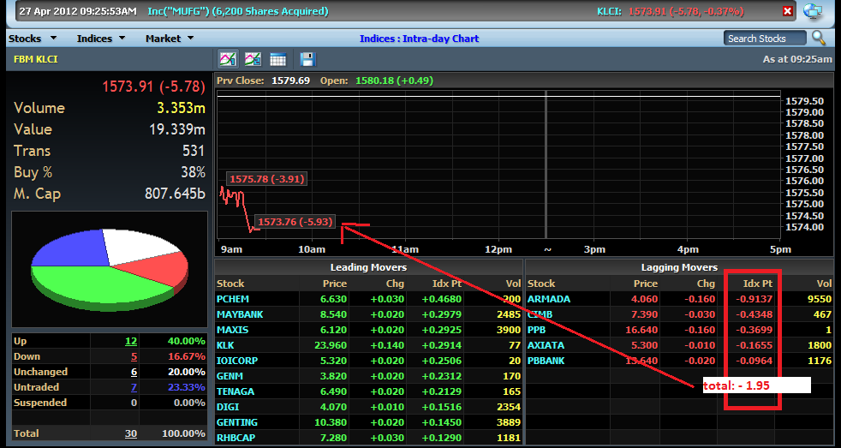Viewport: 841px width, 448px height.
Task: Click the Open value 1580.18 (+0.49)
Action: click(394, 81)
